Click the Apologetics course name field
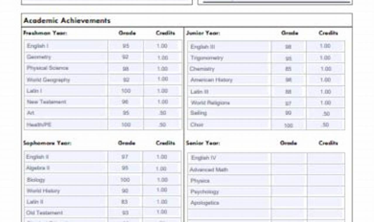Image resolution: width=374 pixels, height=222 pixels. [229, 203]
